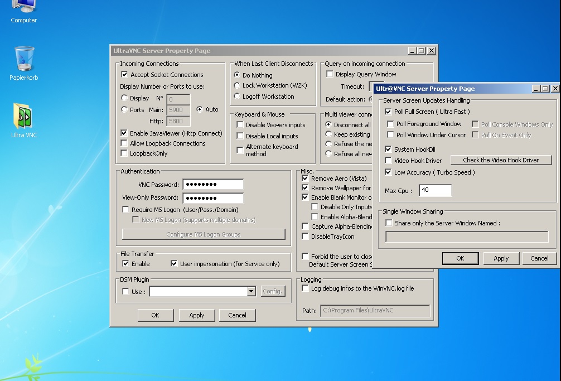Select the Ports radio button
The image size is (561, 381).
pyautogui.click(x=124, y=109)
